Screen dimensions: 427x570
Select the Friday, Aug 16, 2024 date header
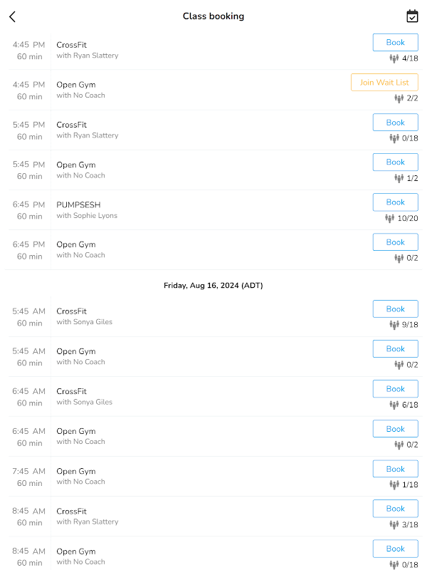213,286
